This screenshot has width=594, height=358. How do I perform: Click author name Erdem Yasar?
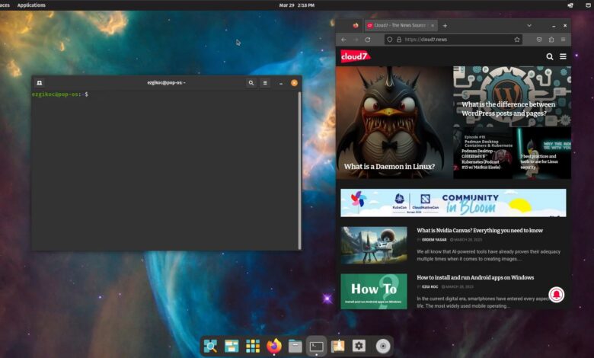[434, 240]
